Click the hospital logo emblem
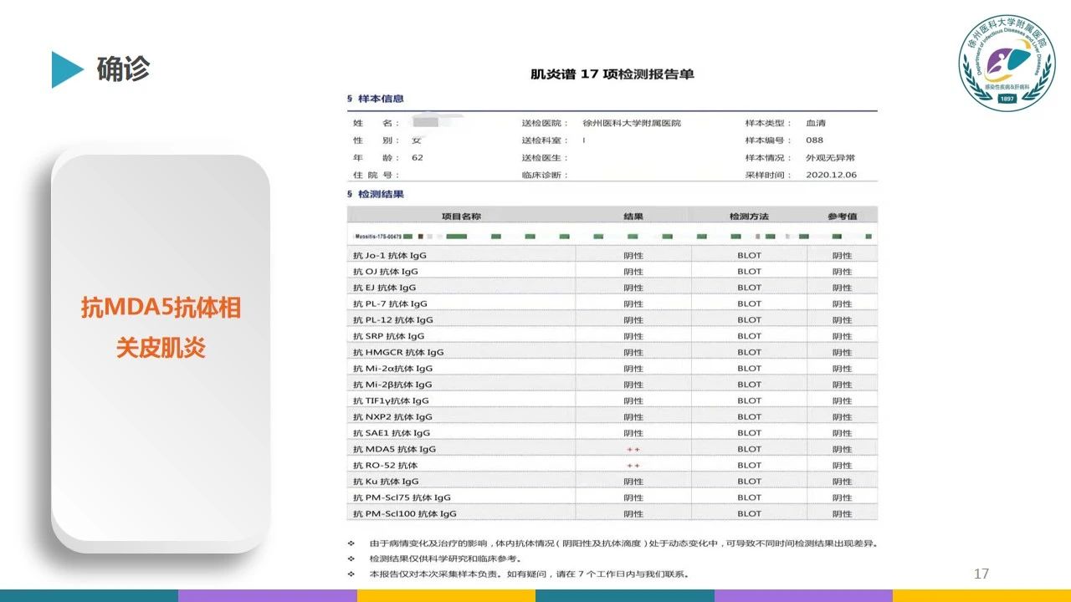1071x602 pixels. pyautogui.click(x=1007, y=63)
